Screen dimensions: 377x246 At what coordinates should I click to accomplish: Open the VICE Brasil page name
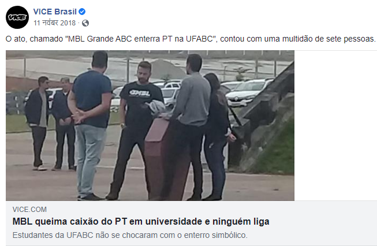coord(55,12)
